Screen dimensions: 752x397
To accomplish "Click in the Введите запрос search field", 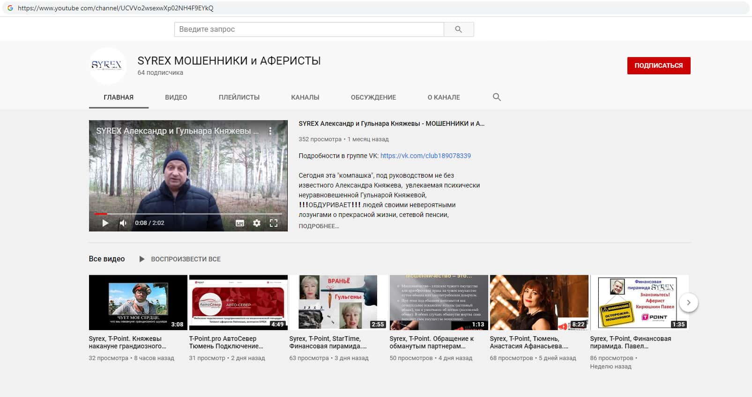I will (309, 29).
